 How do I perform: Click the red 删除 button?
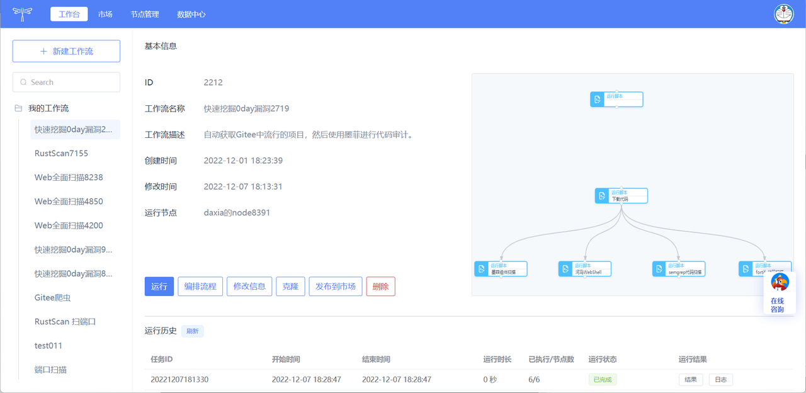pos(380,287)
